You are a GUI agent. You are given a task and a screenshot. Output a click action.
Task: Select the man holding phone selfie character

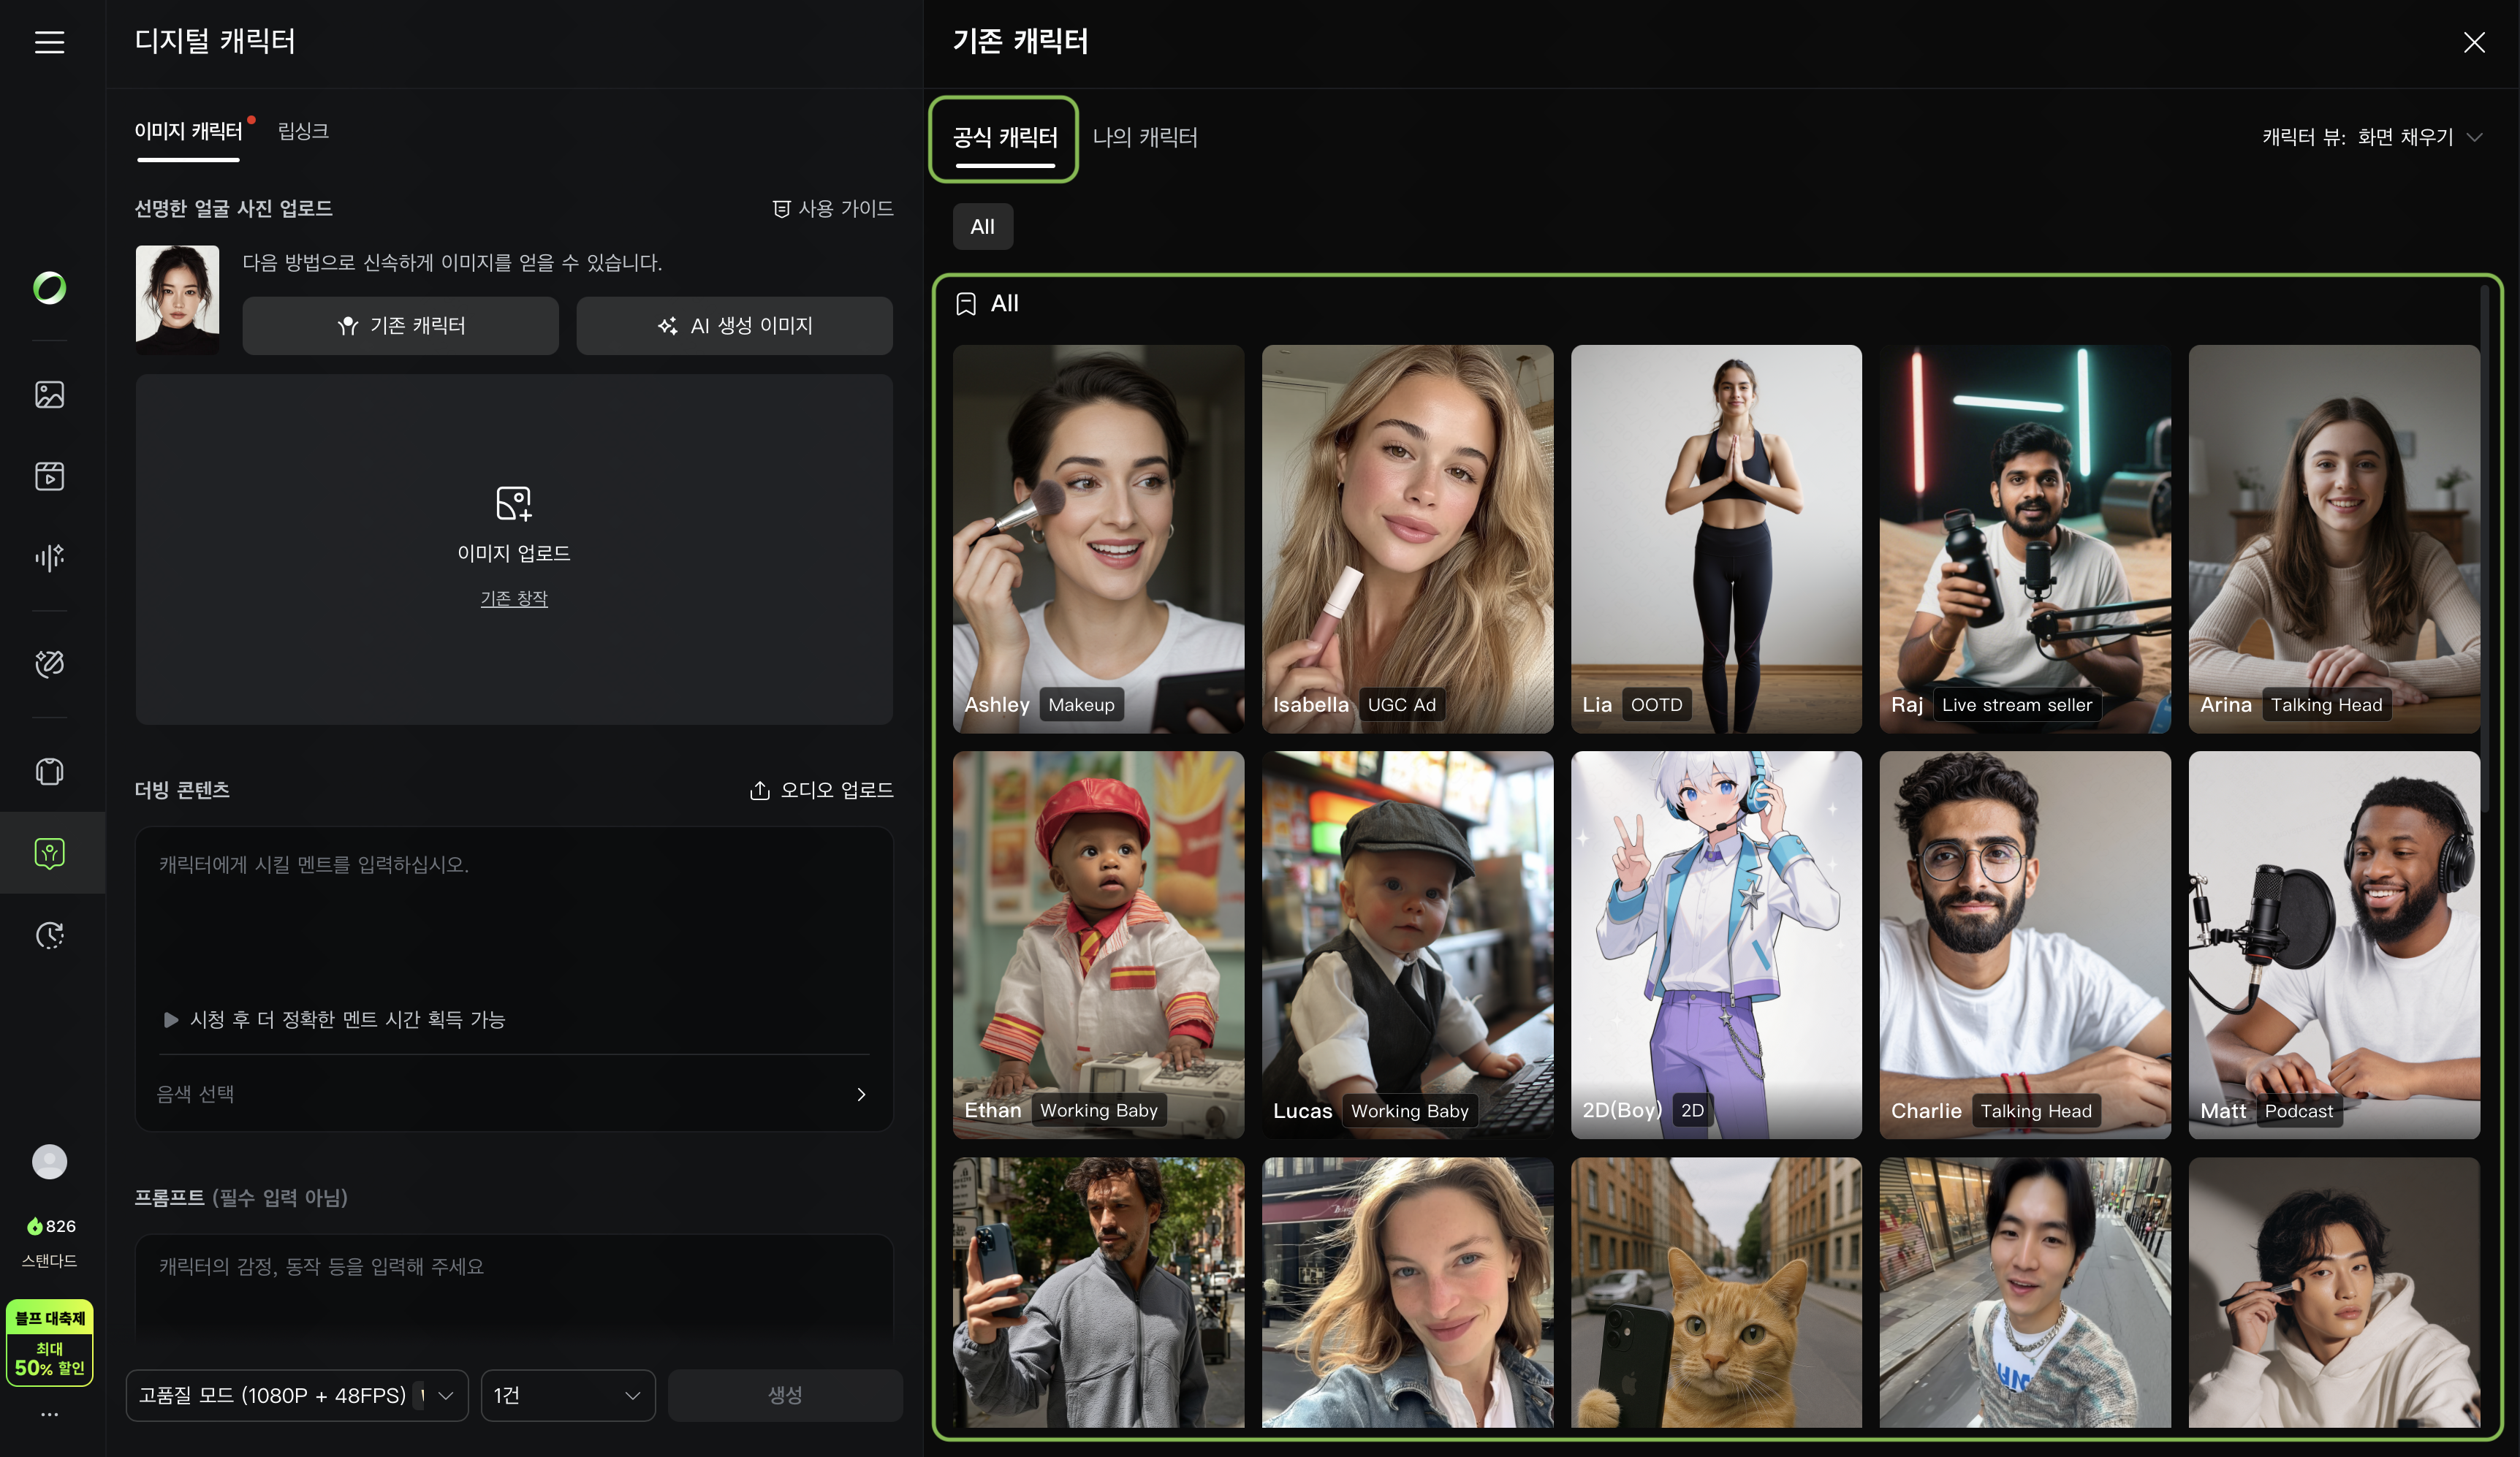pos(1098,1292)
